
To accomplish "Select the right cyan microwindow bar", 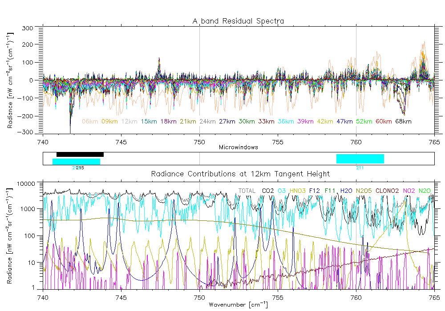I will (x=360, y=159).
